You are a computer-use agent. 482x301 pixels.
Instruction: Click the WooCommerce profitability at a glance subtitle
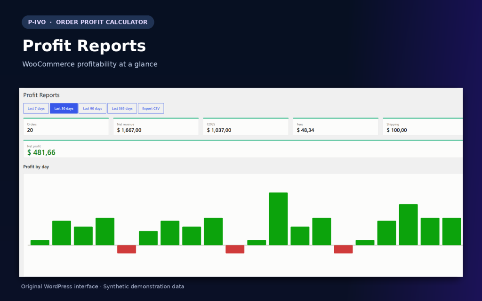pyautogui.click(x=90, y=64)
